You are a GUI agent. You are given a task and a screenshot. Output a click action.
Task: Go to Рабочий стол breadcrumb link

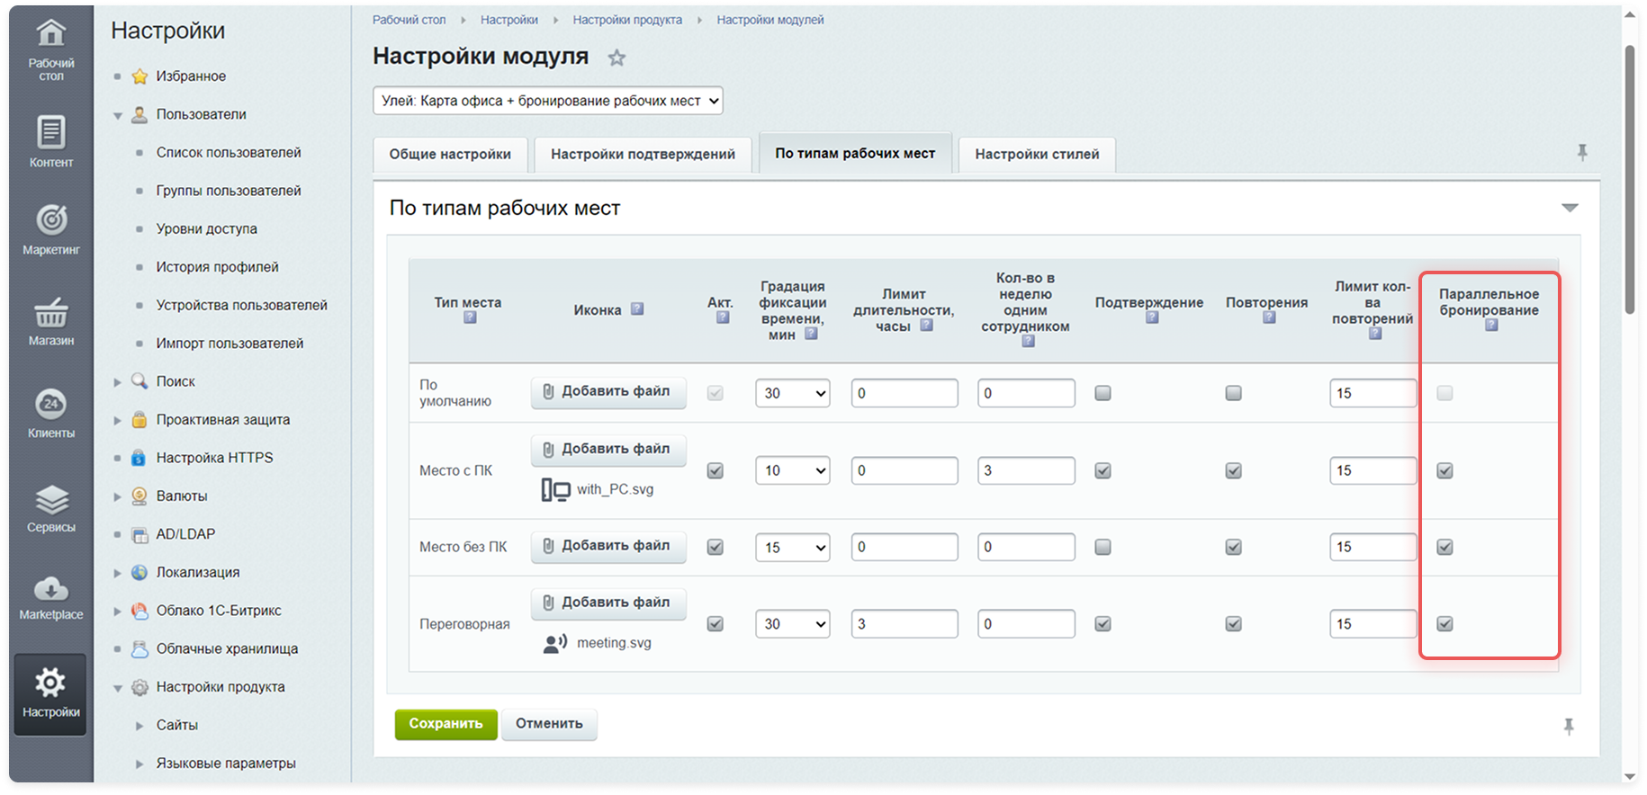(409, 20)
